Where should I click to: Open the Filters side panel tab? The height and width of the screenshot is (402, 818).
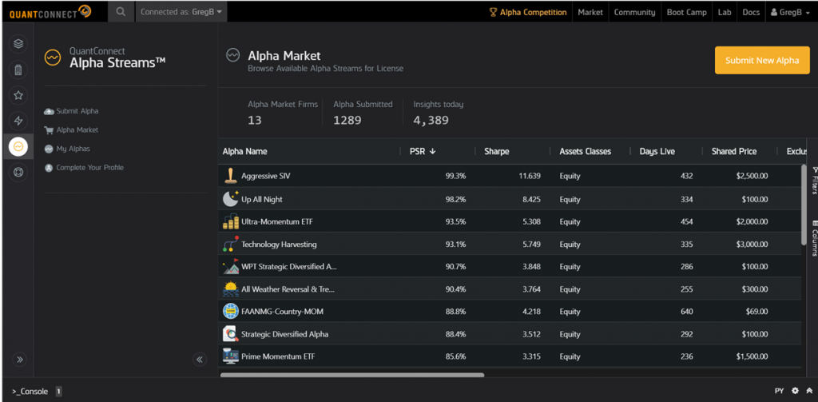(814, 181)
